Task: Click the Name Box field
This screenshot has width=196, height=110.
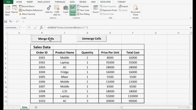Action: tap(12, 28)
